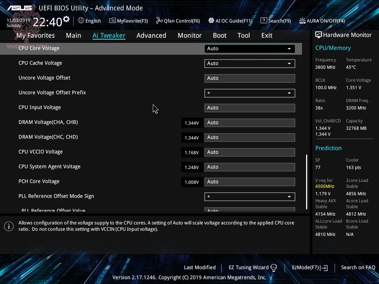Select the CPU Input Voltage field
The height and width of the screenshot is (284, 379).
(x=249, y=108)
